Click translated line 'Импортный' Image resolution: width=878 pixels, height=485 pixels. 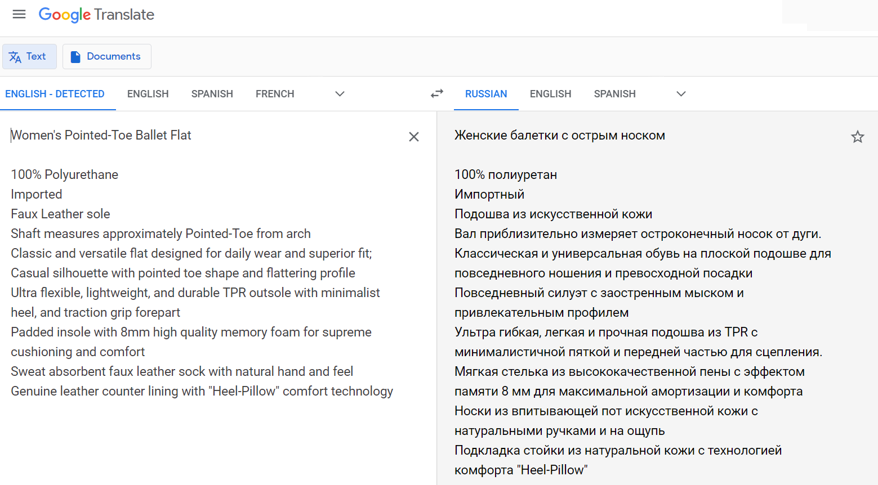coord(489,195)
